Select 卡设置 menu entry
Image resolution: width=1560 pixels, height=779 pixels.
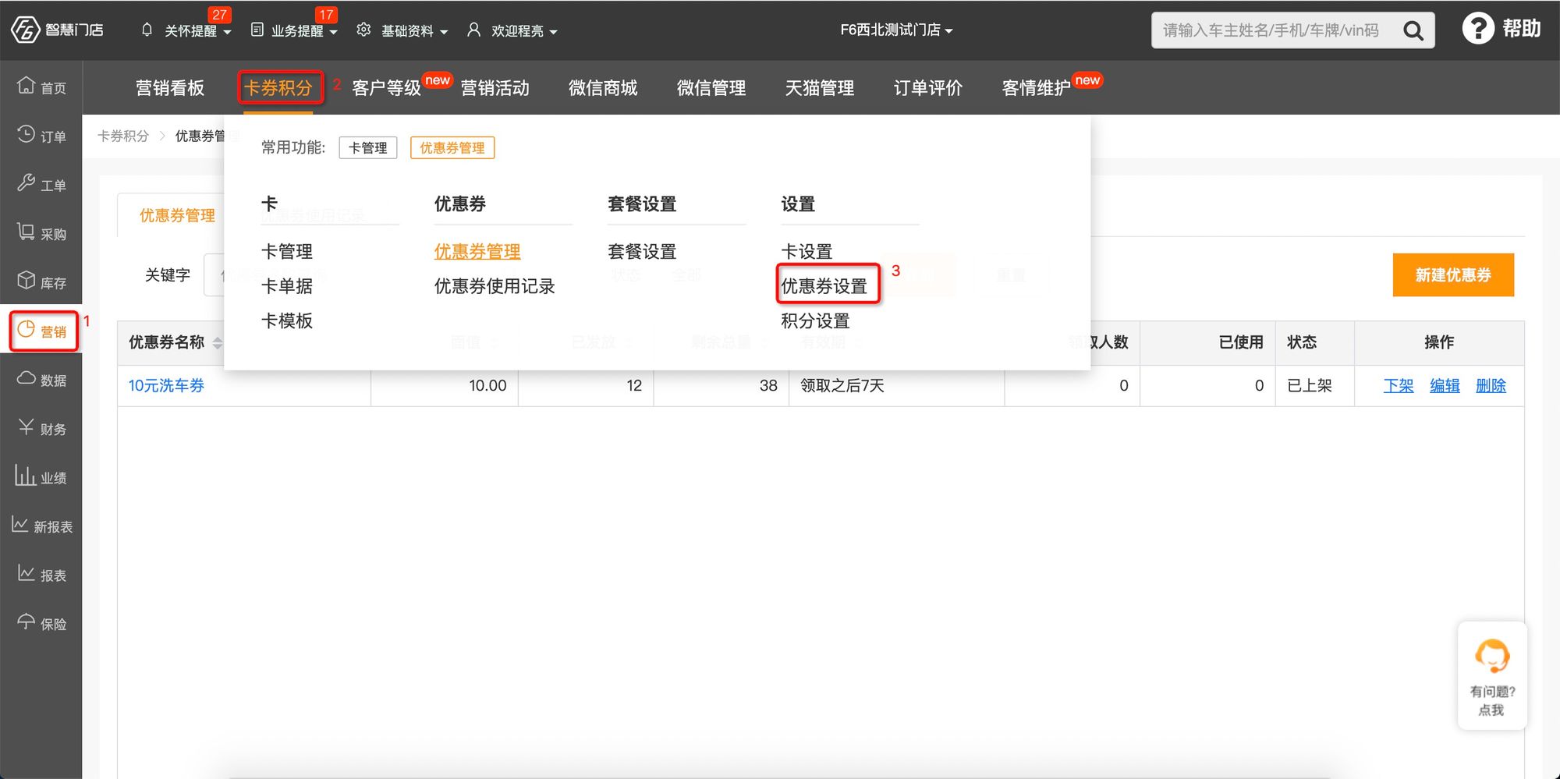(807, 251)
